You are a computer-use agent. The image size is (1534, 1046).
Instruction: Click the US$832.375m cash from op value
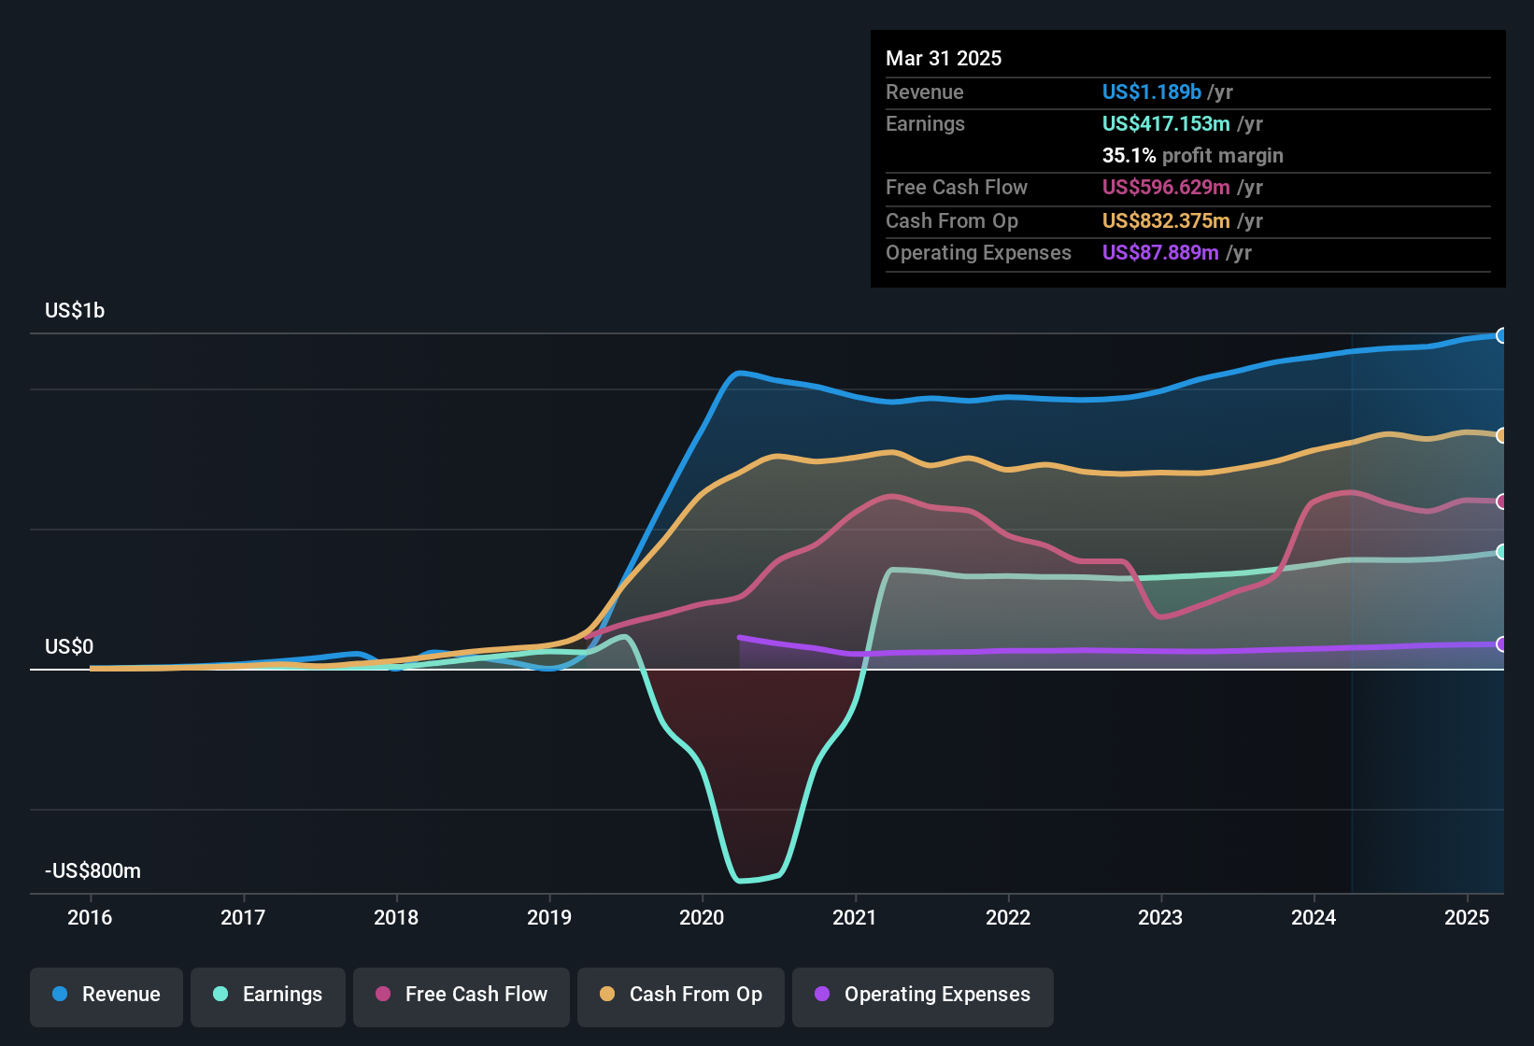coord(1166,221)
